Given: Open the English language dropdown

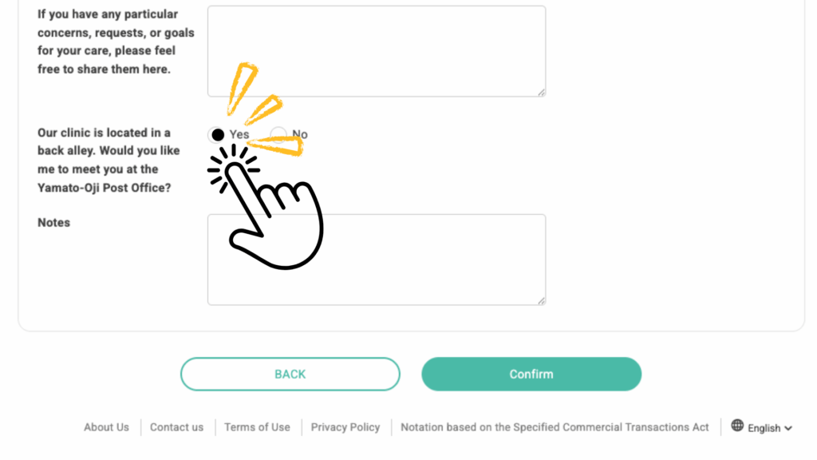Looking at the screenshot, I should click(762, 427).
